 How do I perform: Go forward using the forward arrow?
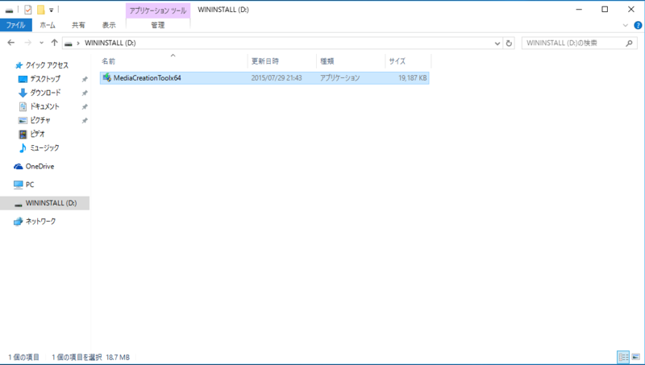click(x=28, y=43)
